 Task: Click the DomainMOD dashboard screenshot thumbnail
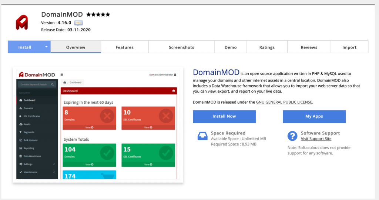98,124
